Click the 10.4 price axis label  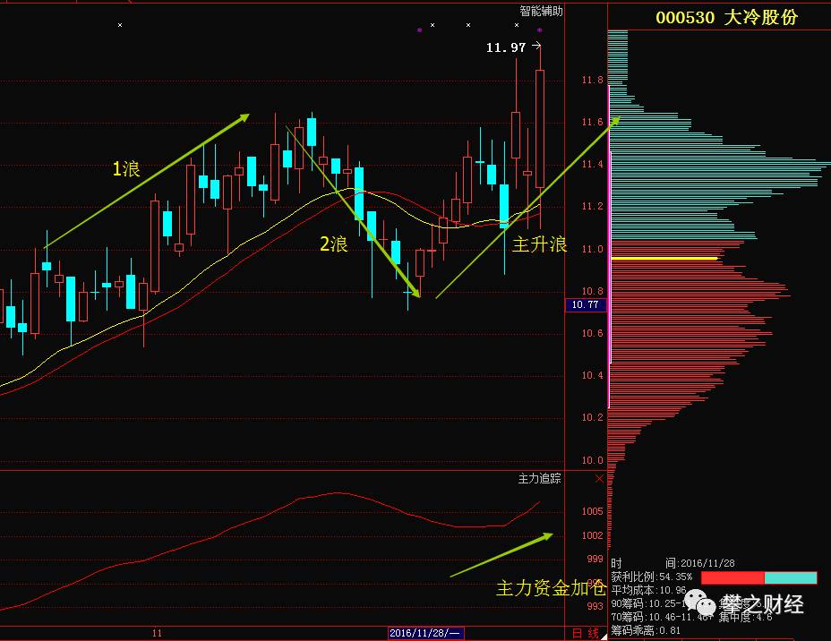click(593, 376)
